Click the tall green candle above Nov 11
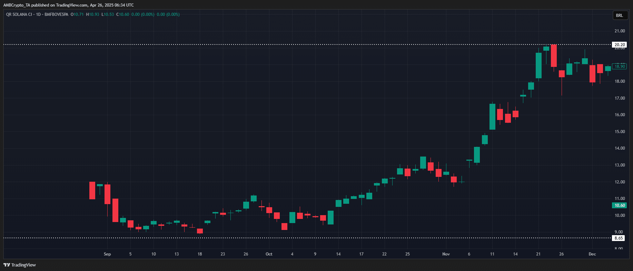The width and height of the screenshot is (633, 271). coord(492,117)
